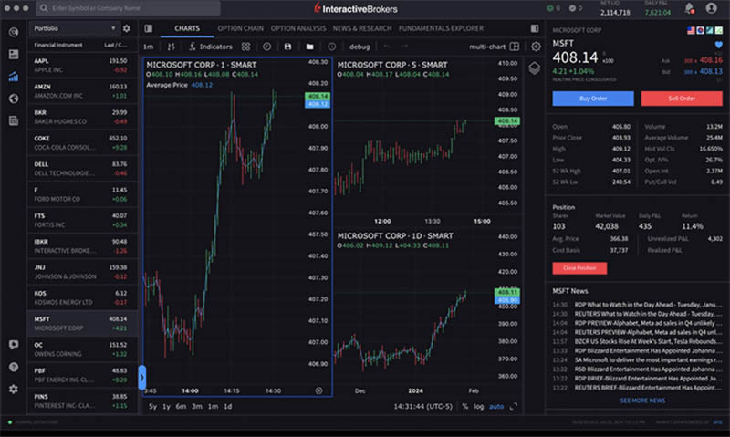Set chart range to 1y

[x=166, y=407]
